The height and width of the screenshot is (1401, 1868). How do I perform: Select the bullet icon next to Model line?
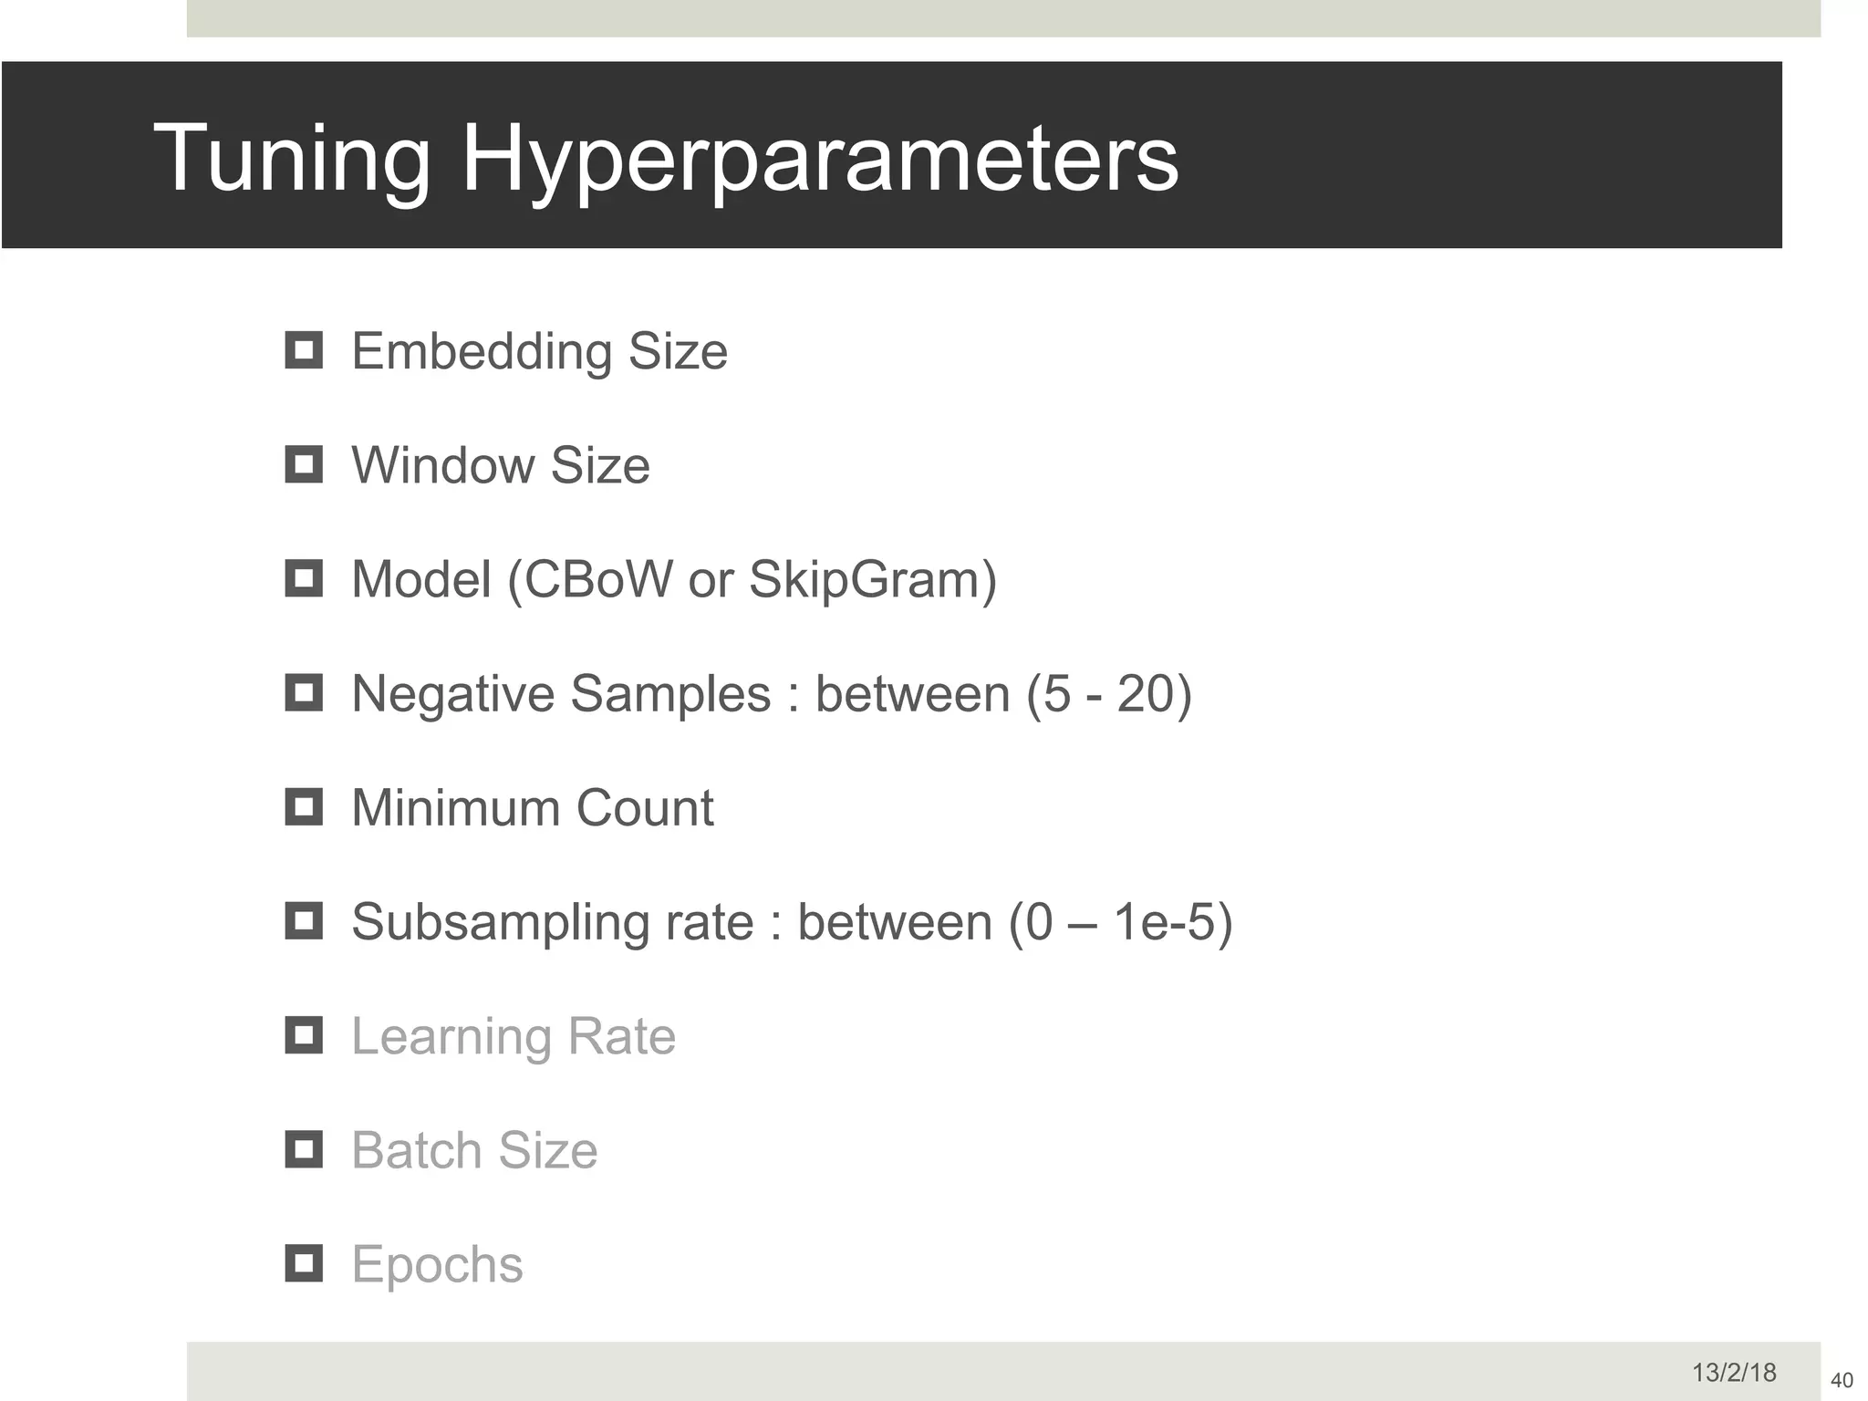(304, 578)
